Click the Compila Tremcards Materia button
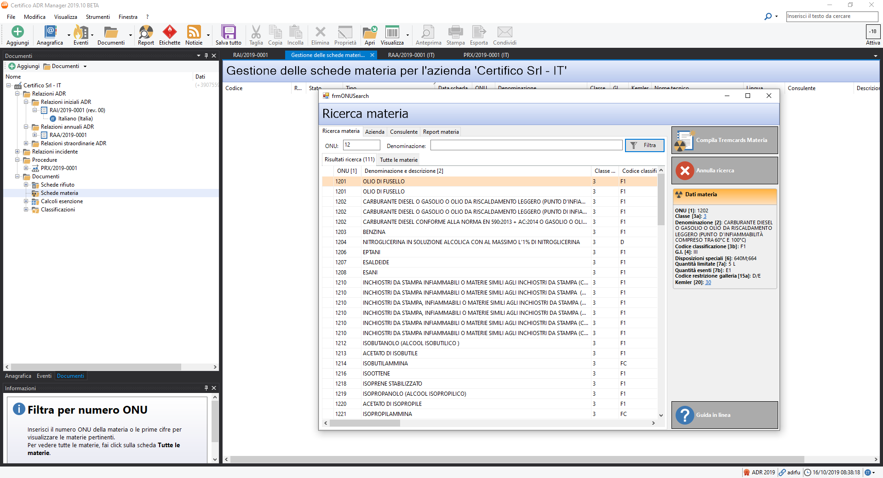883x478 pixels. [x=724, y=140]
